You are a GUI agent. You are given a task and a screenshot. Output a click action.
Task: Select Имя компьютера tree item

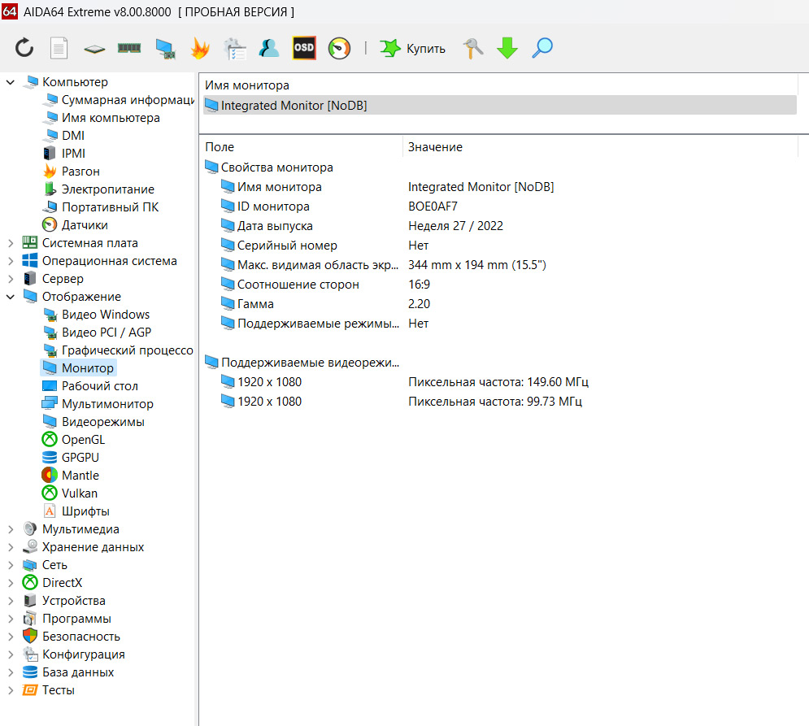pos(101,118)
